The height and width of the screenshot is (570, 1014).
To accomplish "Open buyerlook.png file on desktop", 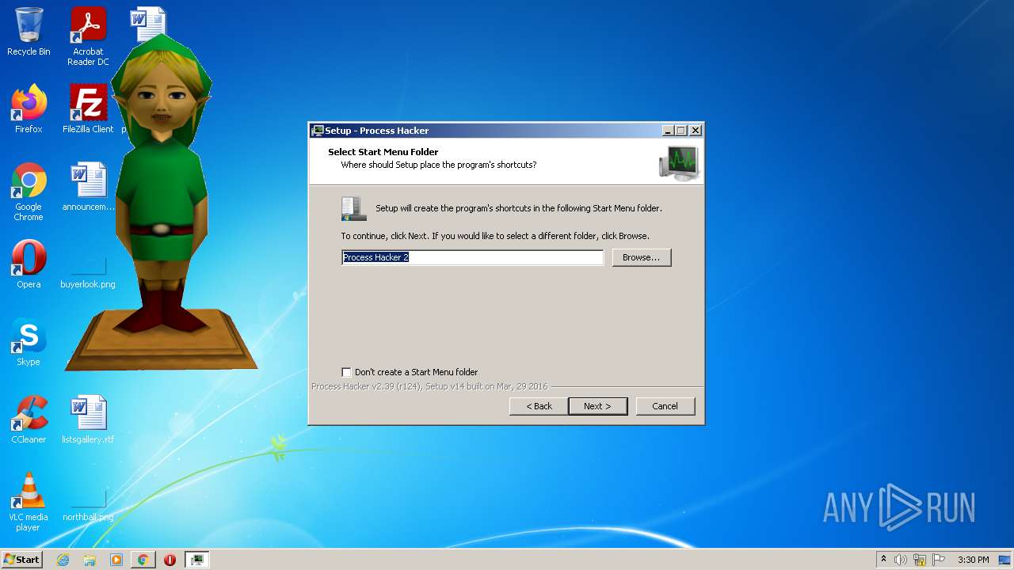I will tap(88, 272).
